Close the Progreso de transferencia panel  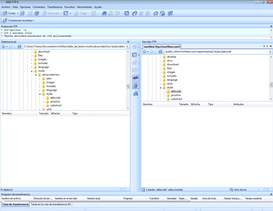[x=271, y=194]
